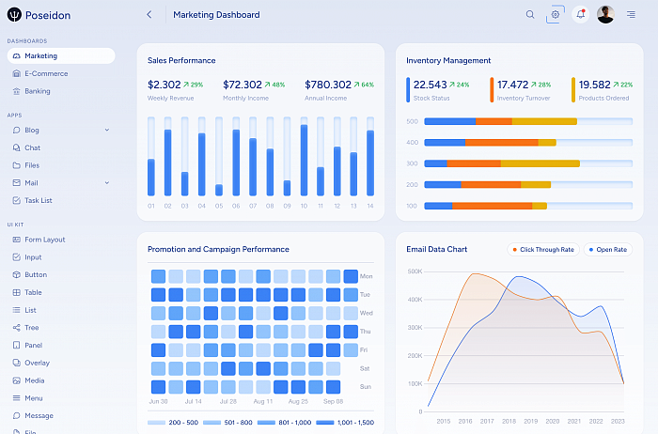Toggle the Open Rate series

[608, 250]
